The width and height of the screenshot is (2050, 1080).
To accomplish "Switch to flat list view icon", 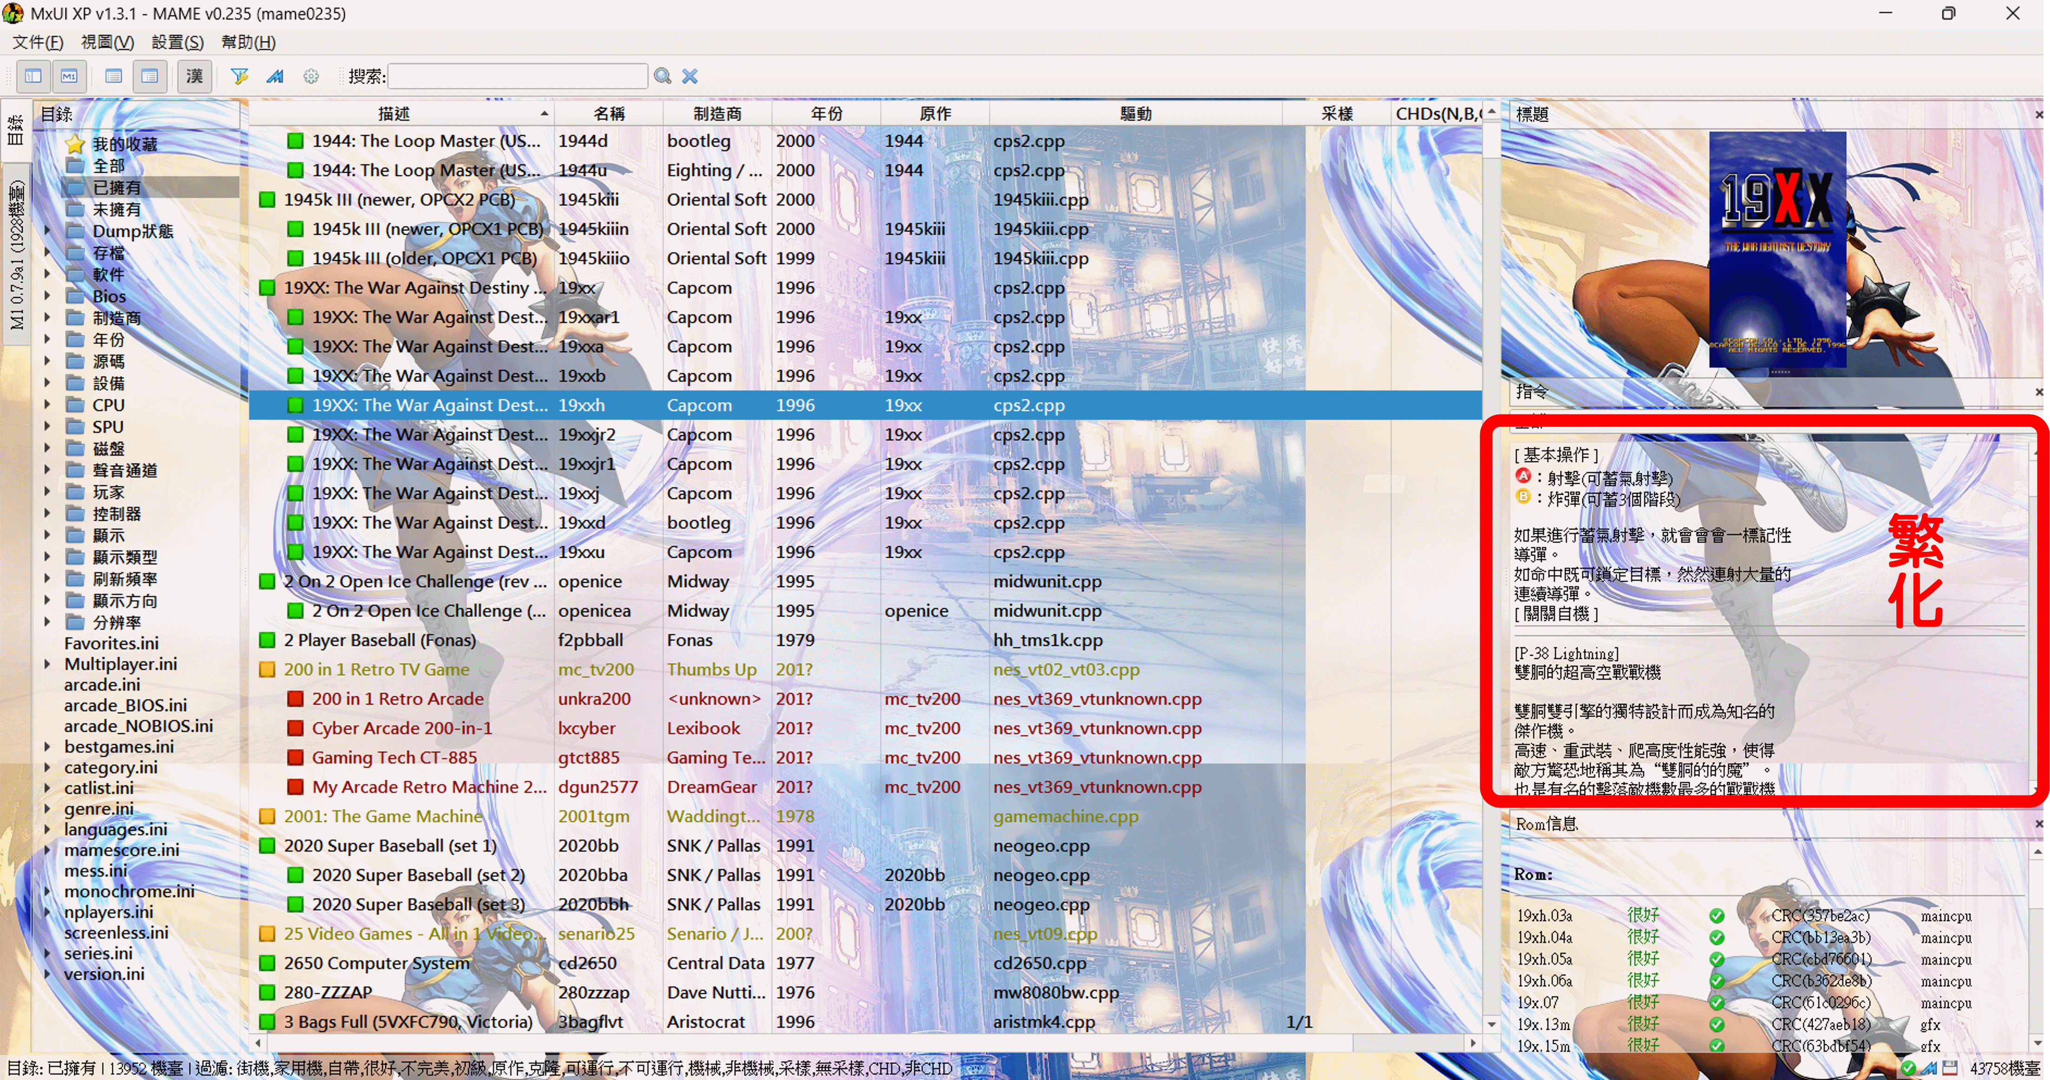I will tap(114, 77).
